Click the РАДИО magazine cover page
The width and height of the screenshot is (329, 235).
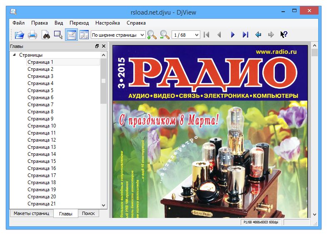pyautogui.click(x=210, y=132)
